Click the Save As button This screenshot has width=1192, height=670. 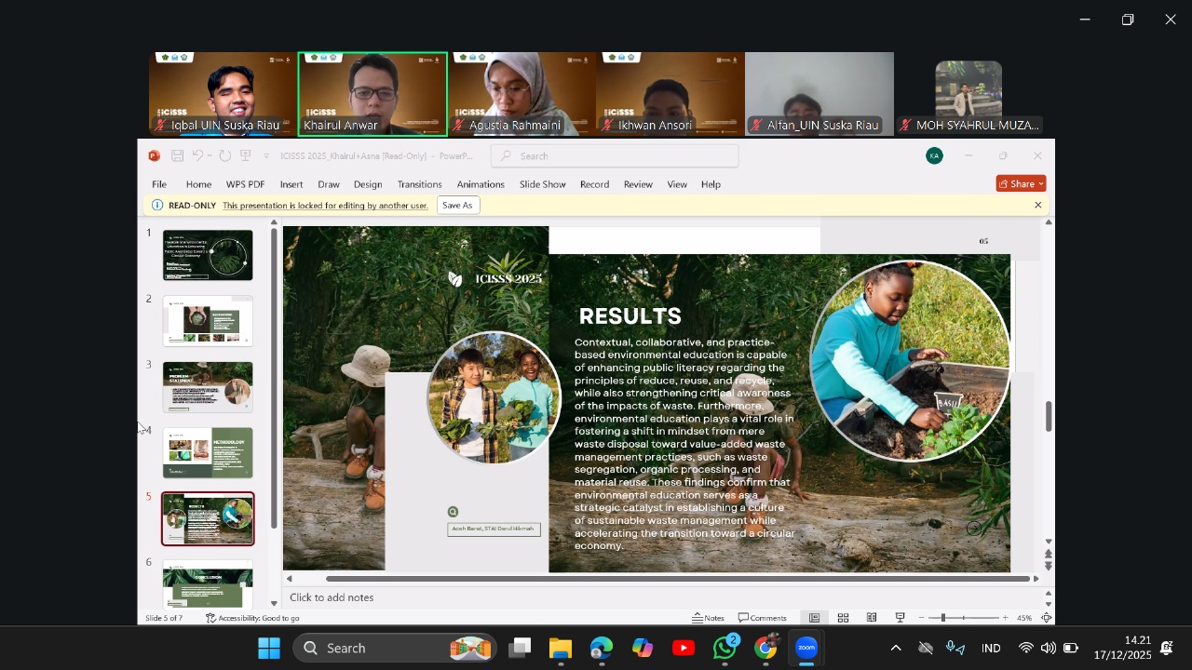tap(457, 206)
